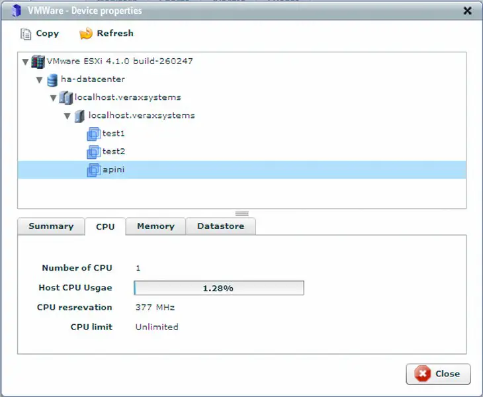Click the Refresh arrow icon
This screenshot has height=397, width=483.
(x=86, y=33)
